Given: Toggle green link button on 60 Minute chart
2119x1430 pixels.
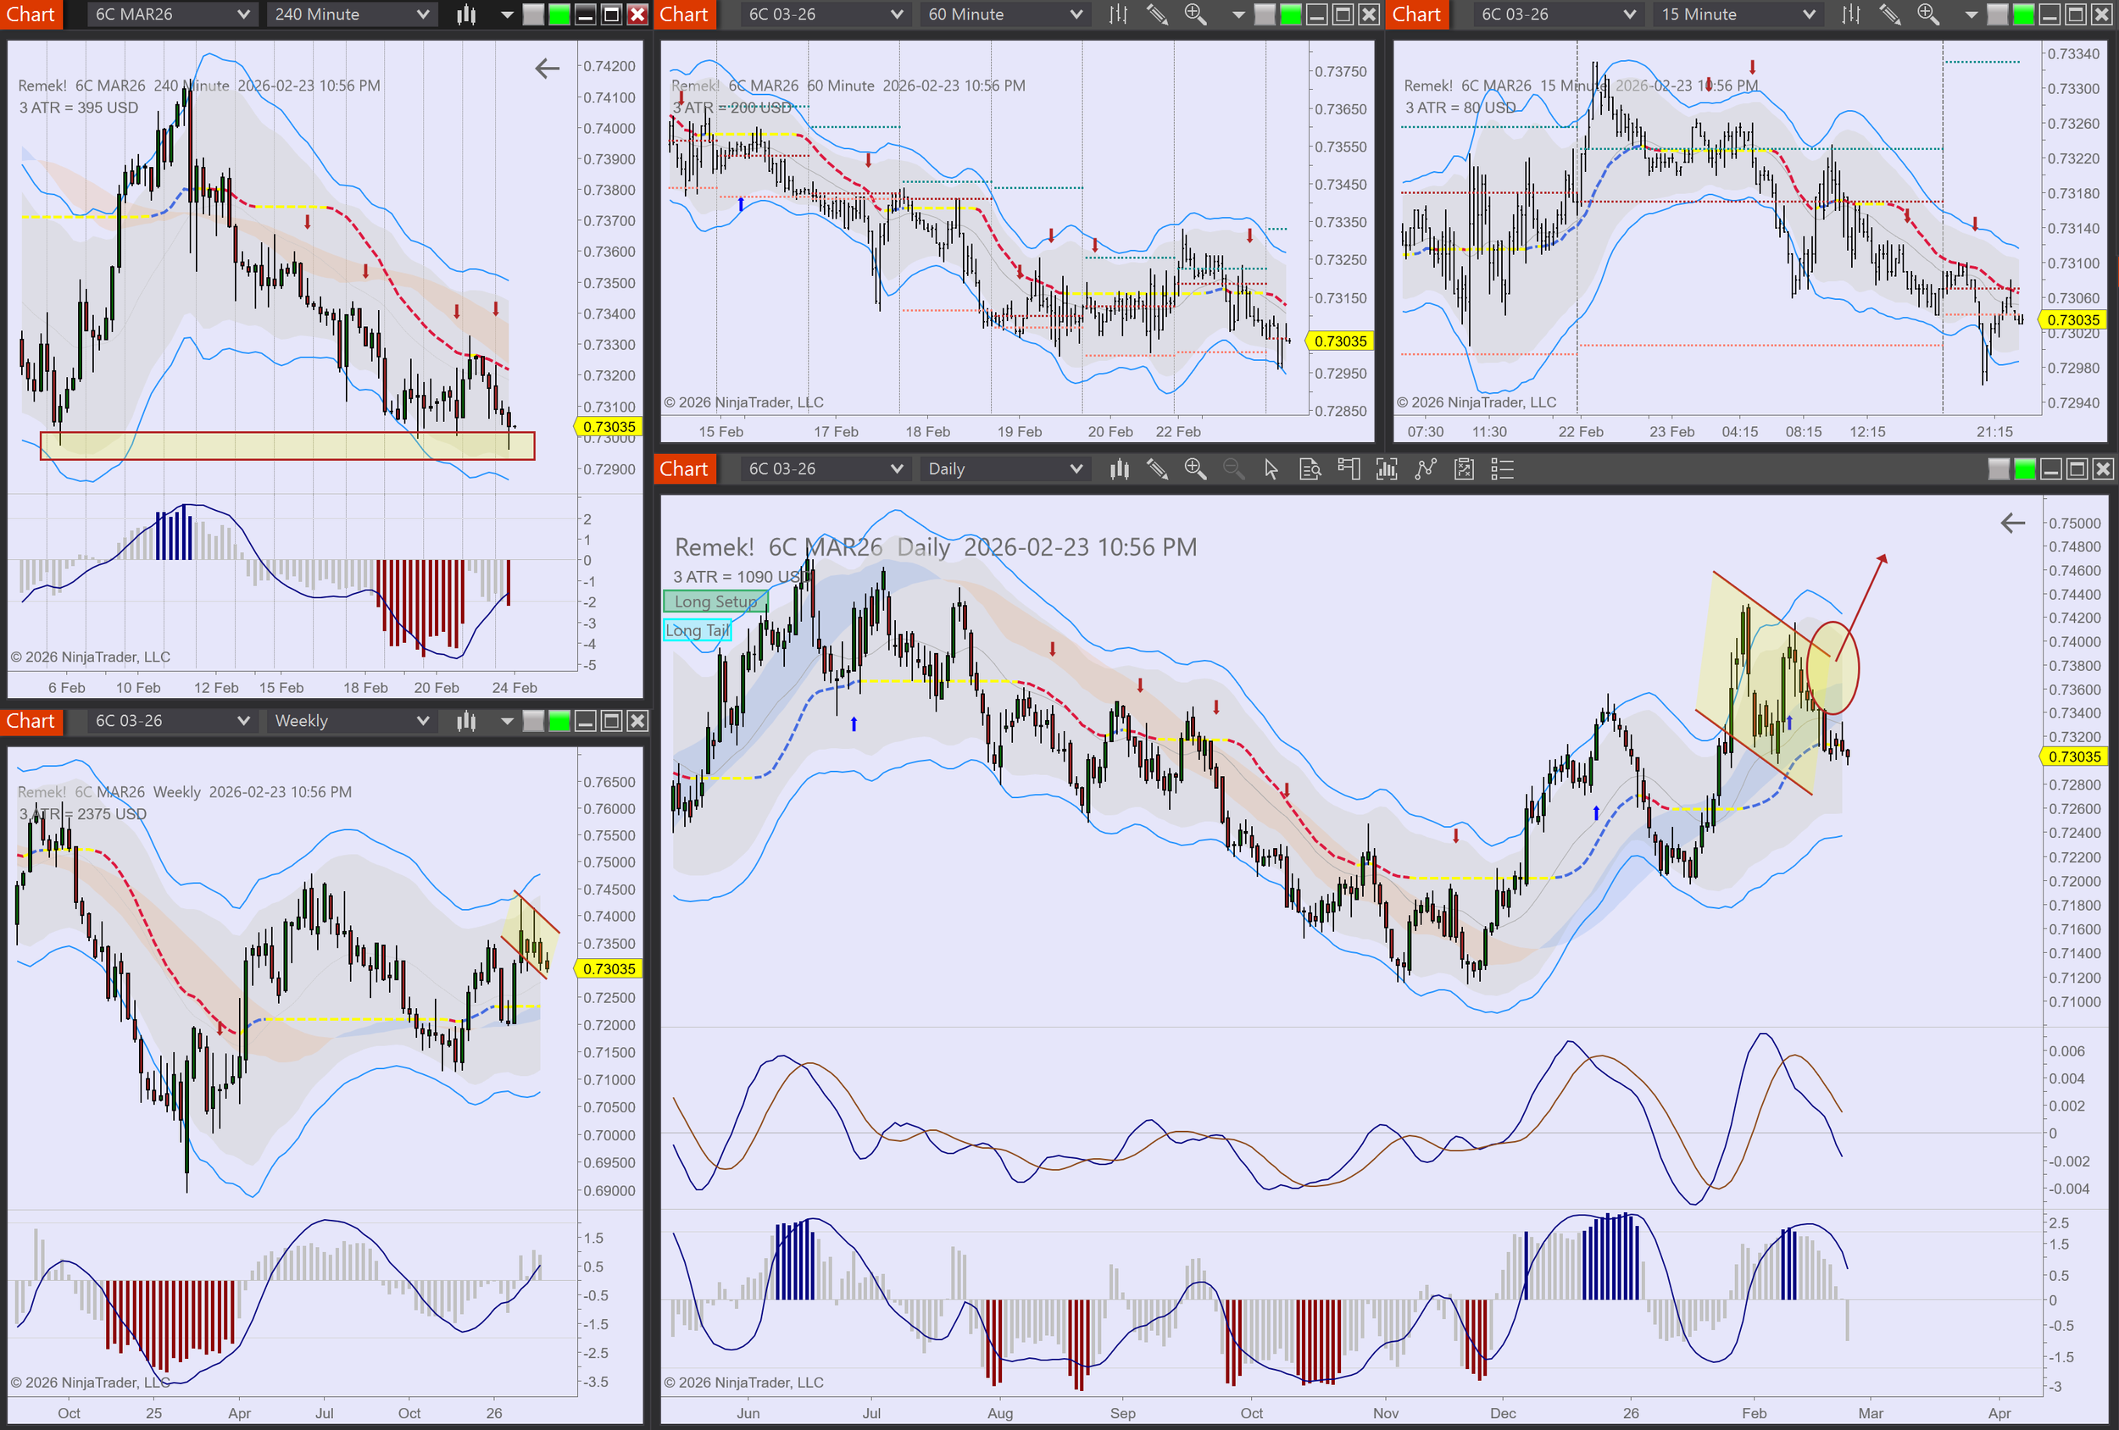Looking at the screenshot, I should tap(1290, 14).
